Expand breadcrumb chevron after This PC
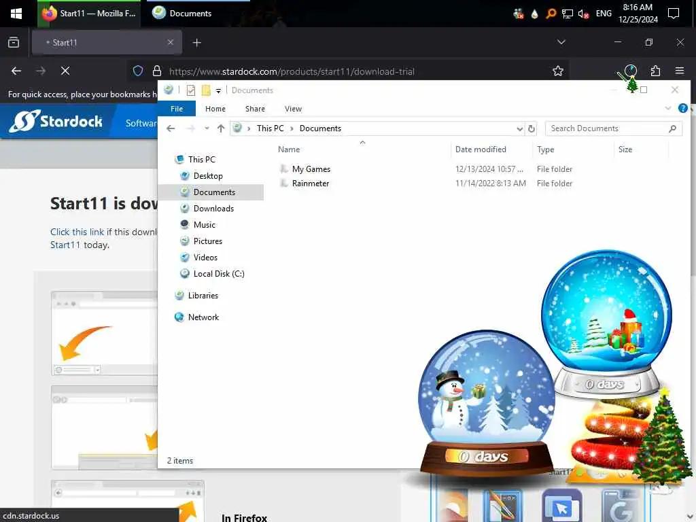 (x=292, y=128)
